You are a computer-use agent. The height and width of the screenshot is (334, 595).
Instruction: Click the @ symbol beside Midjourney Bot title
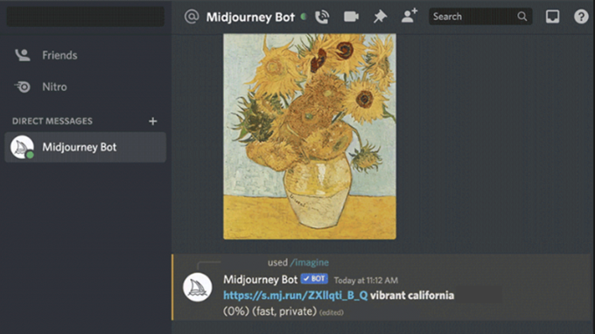click(x=192, y=17)
